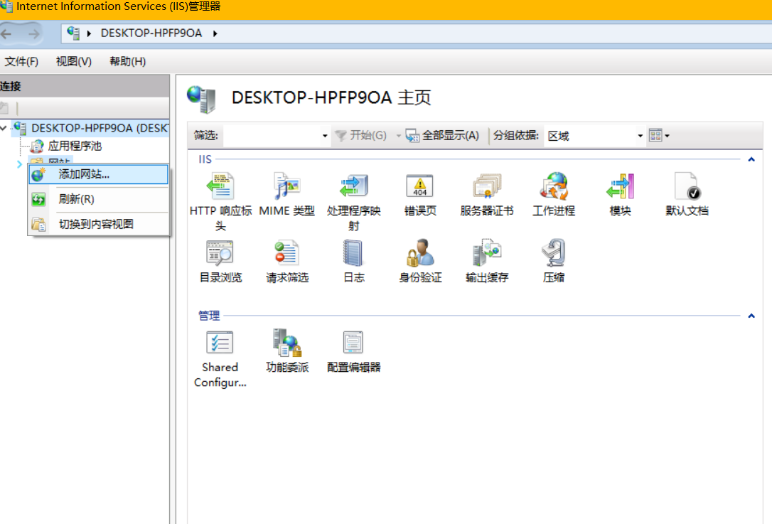Open the 压缩 icon
Screen dimensions: 772x524
coord(553,252)
